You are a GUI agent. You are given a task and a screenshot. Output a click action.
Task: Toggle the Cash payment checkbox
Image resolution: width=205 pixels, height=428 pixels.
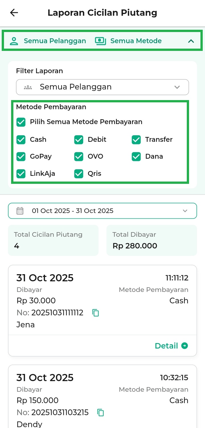click(21, 140)
